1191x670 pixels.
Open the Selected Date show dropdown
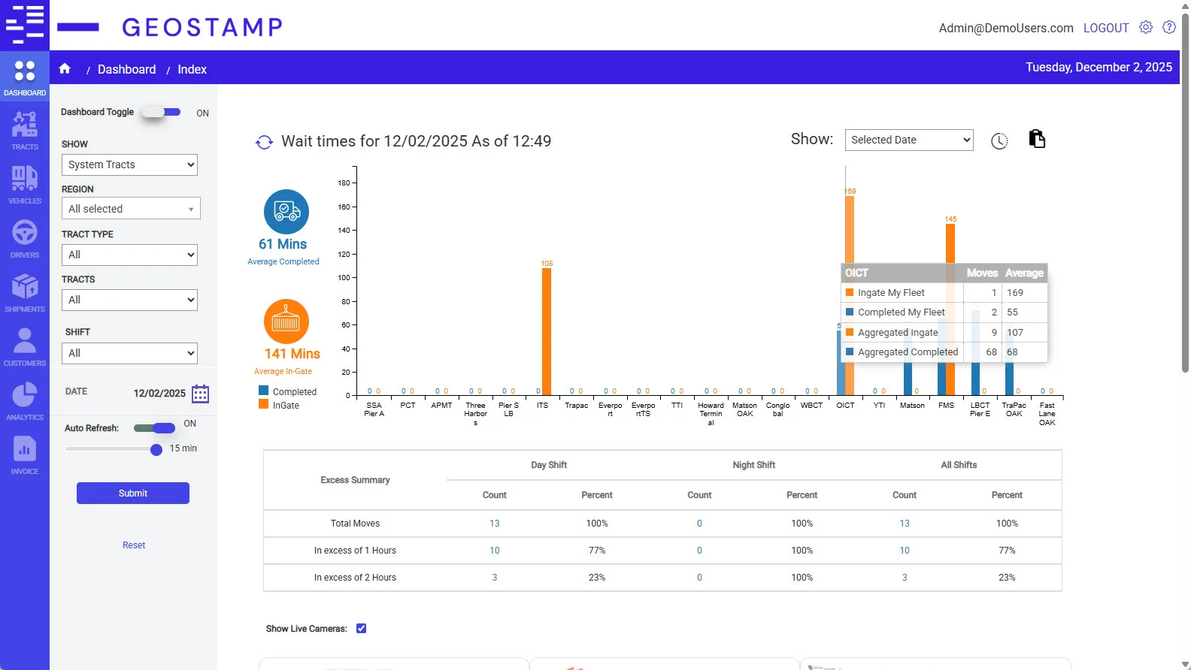(909, 140)
